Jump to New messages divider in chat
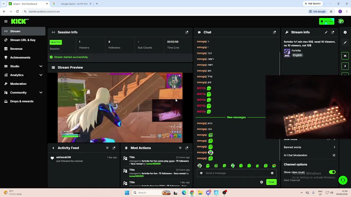 click(236, 117)
